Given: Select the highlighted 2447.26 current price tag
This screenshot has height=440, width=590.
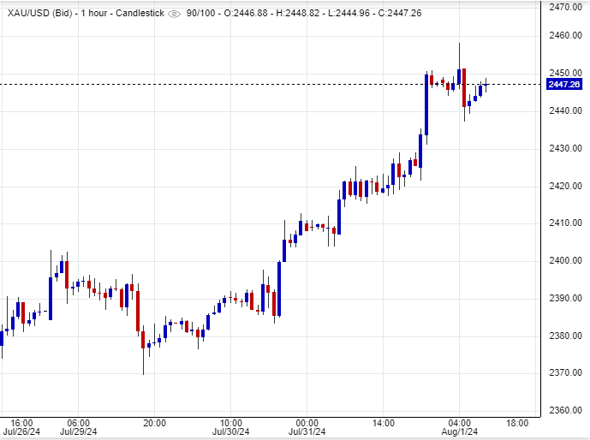Looking at the screenshot, I should click(x=565, y=84).
